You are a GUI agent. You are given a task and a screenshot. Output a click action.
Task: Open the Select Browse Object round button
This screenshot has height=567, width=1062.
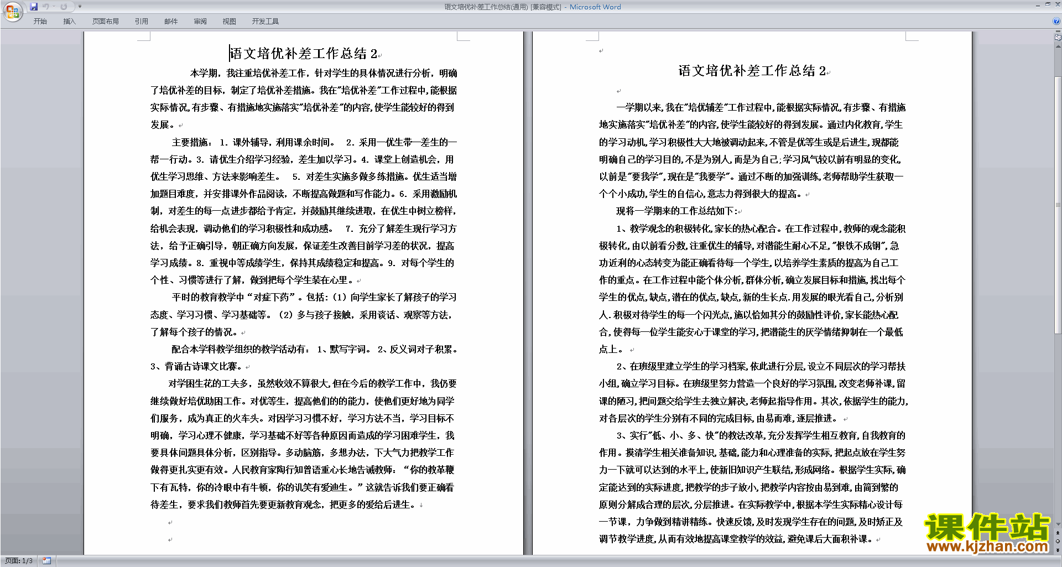(1058, 542)
